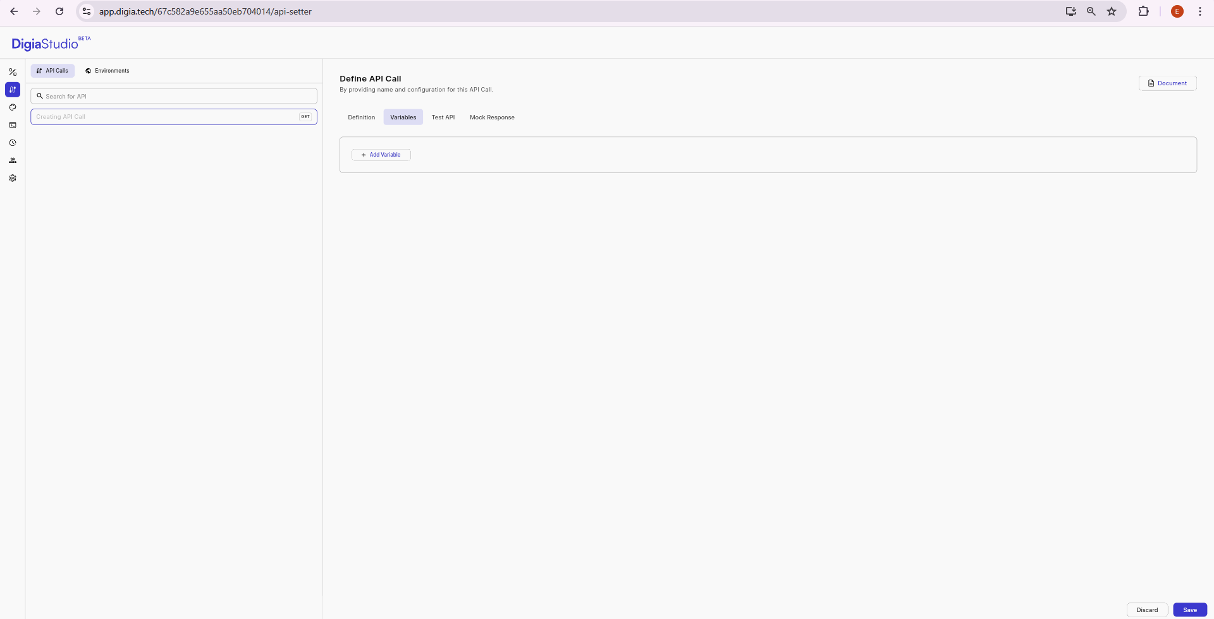Select the API Calls tab
Image resolution: width=1214 pixels, height=619 pixels.
52,71
